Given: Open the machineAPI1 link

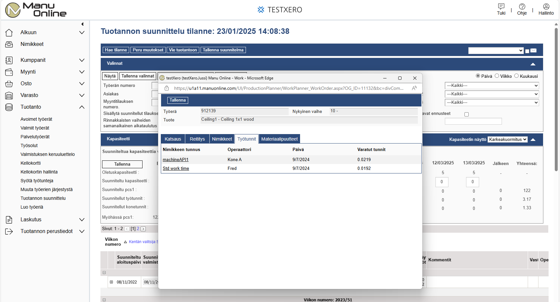Looking at the screenshot, I should point(175,160).
